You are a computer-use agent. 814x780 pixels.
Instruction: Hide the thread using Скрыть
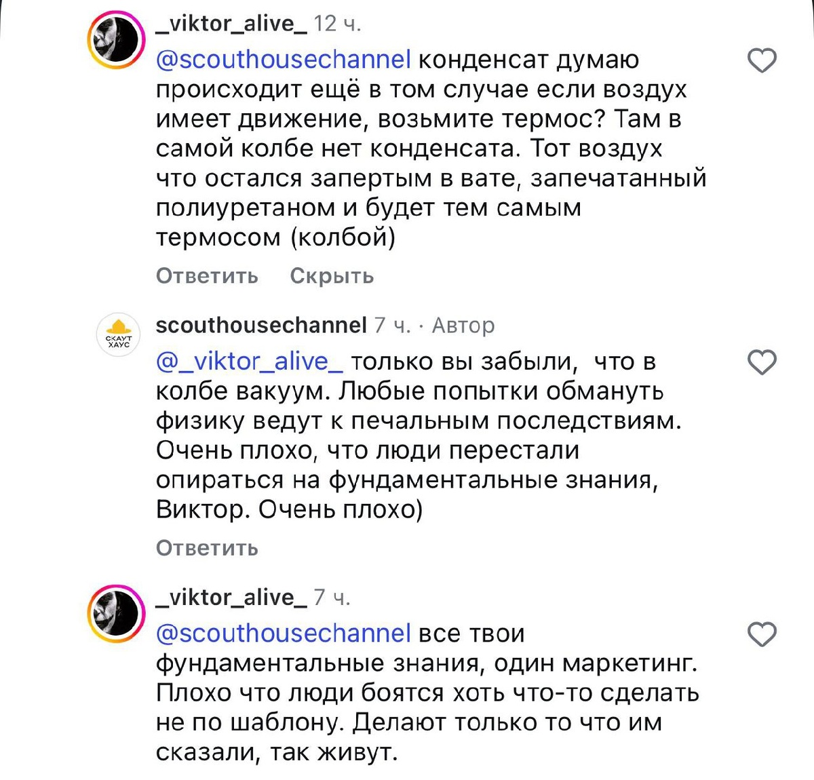[332, 276]
